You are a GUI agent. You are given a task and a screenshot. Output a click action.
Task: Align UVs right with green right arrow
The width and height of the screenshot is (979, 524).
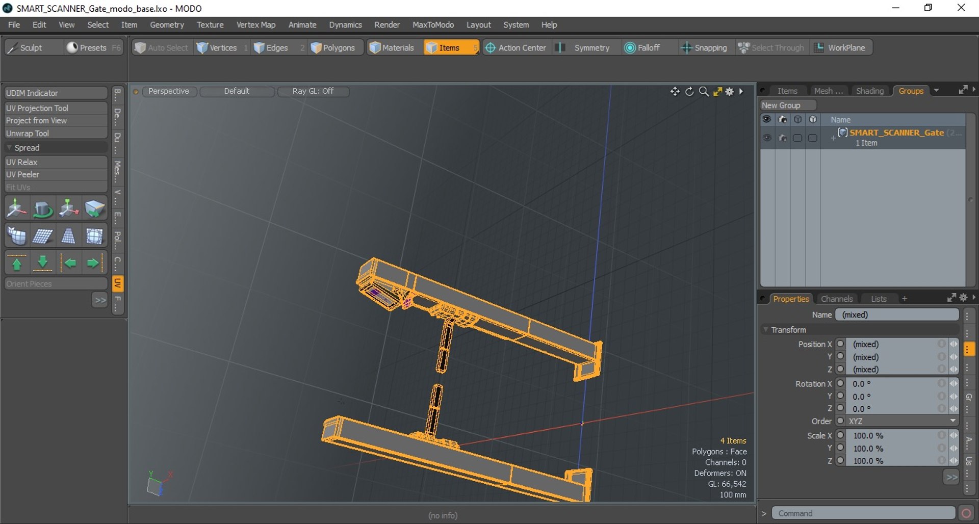point(95,264)
